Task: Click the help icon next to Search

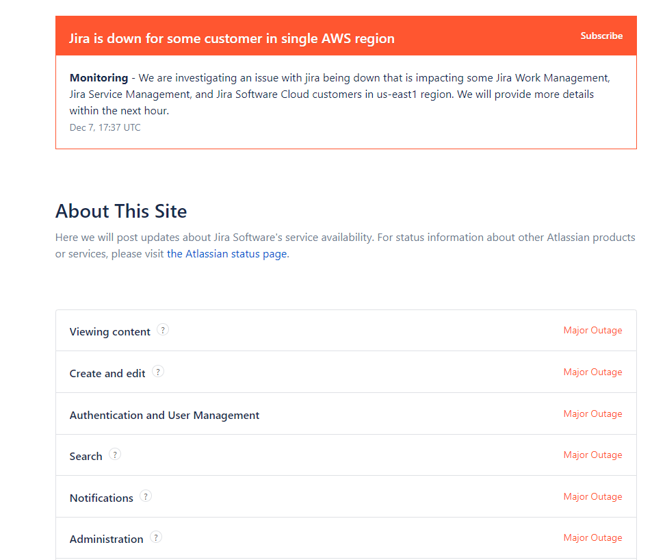Action: click(115, 455)
